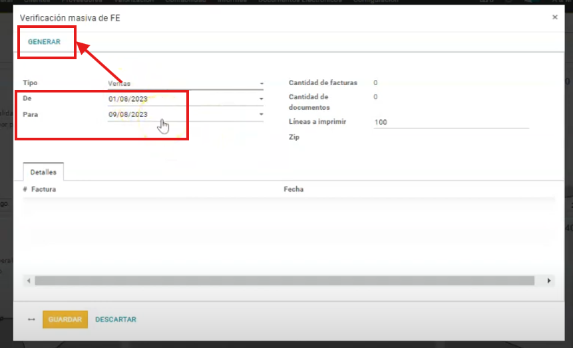Click the Factura column header

[x=43, y=190]
